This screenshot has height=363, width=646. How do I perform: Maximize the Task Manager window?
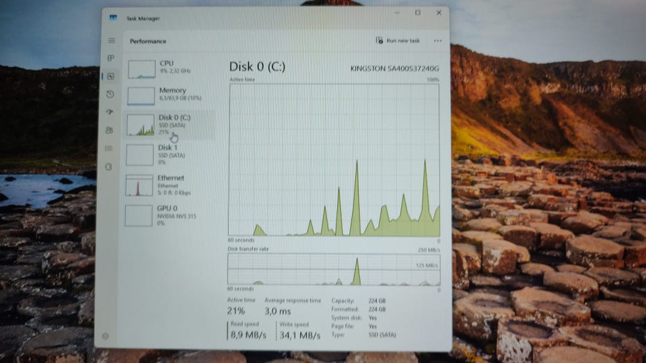click(418, 13)
